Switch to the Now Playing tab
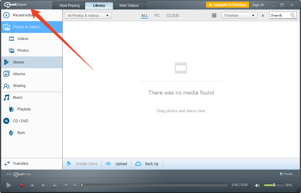Viewport: 301px width, 193px height. pos(69,6)
